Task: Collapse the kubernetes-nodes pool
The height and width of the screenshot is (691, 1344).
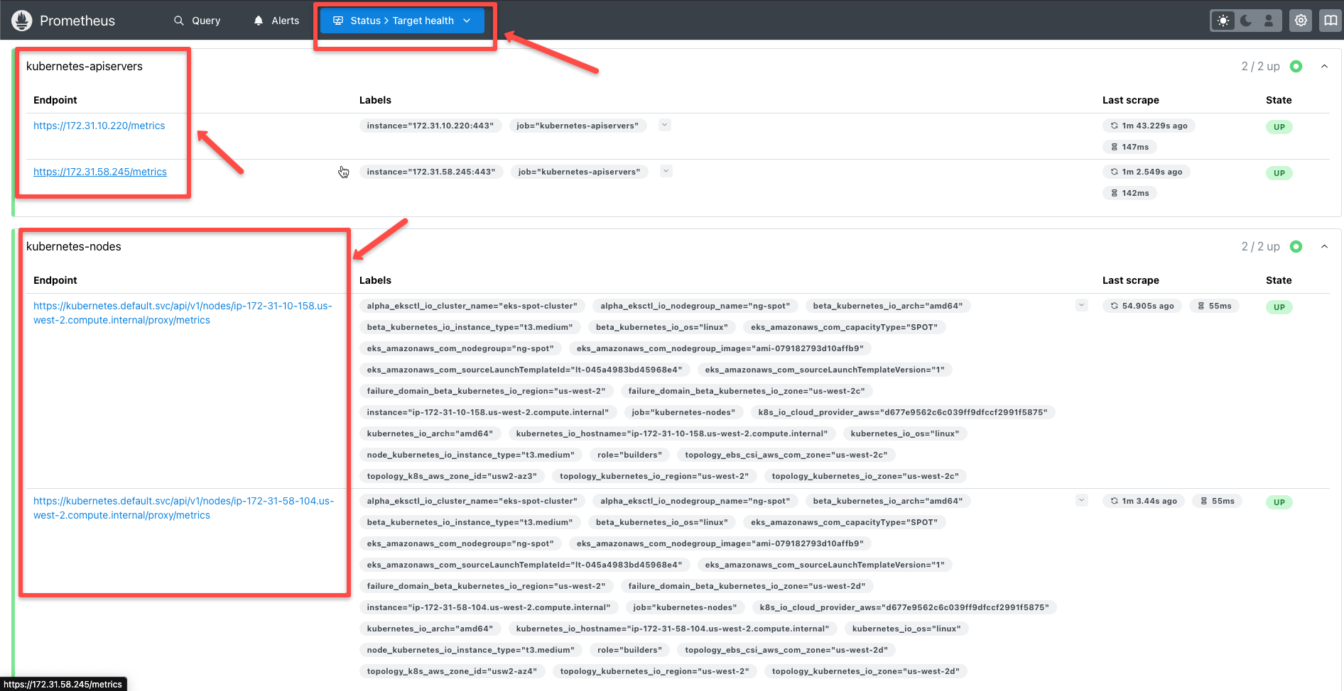Action: [x=1324, y=246]
